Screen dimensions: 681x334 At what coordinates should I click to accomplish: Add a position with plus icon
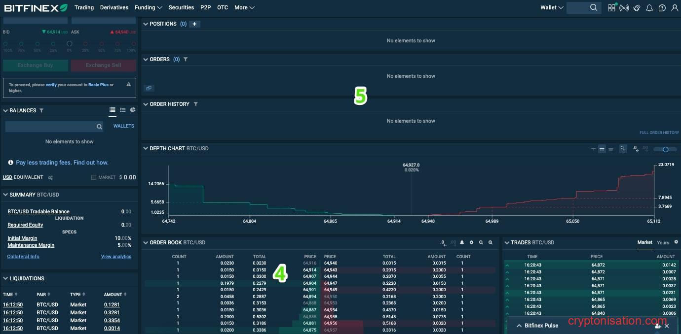click(x=194, y=24)
